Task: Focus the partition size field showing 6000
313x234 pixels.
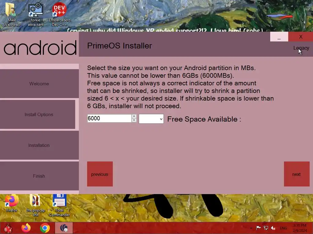Action: pos(109,119)
